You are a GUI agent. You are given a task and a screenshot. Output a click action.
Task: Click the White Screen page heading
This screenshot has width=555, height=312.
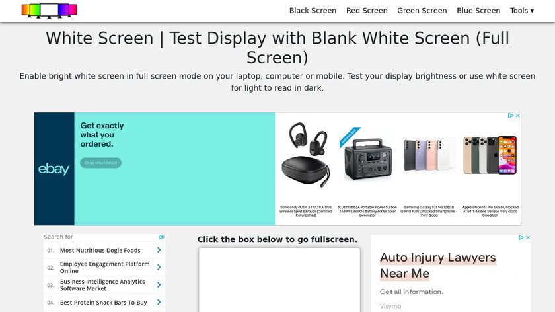[277, 48]
